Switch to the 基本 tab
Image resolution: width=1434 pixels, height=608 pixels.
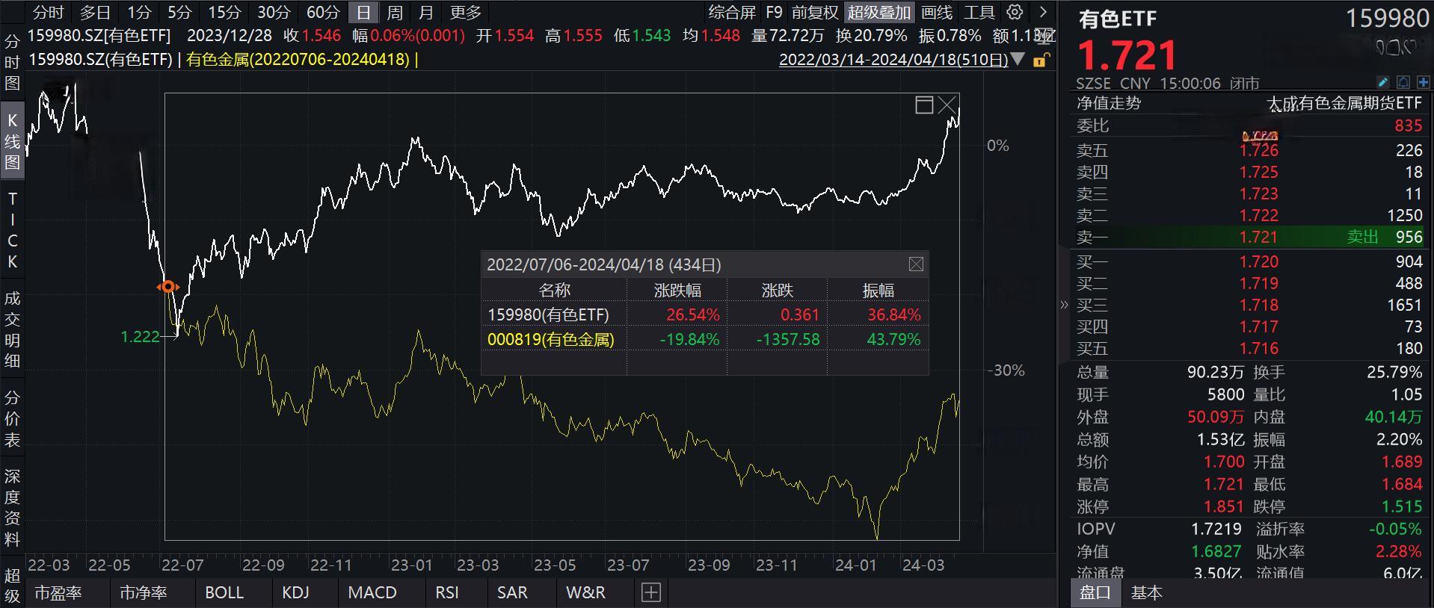1146,592
